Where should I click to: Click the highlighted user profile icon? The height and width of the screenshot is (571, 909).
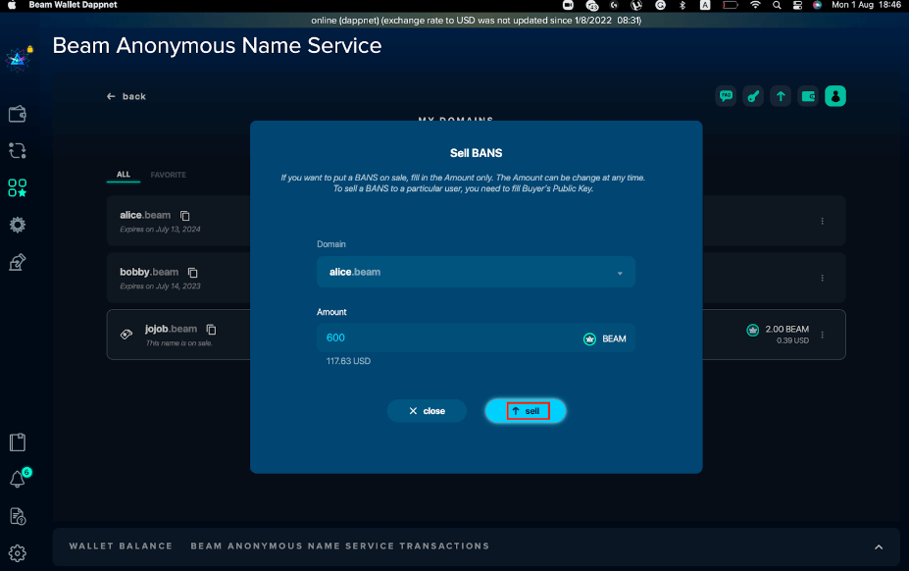pyautogui.click(x=835, y=96)
